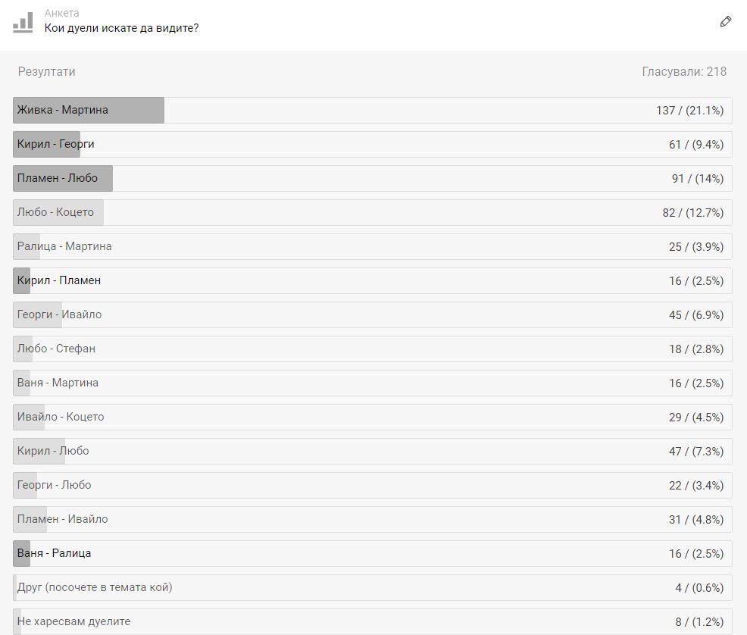Click the Любо - Коцето poll row

coord(373,212)
